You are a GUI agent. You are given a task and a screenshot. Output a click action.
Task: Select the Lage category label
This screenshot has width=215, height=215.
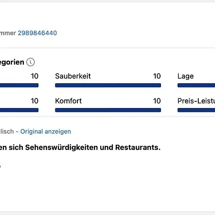click(x=185, y=76)
